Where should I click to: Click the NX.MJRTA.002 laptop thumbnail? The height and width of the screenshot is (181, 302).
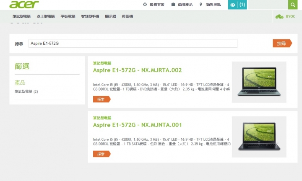[x=259, y=82]
